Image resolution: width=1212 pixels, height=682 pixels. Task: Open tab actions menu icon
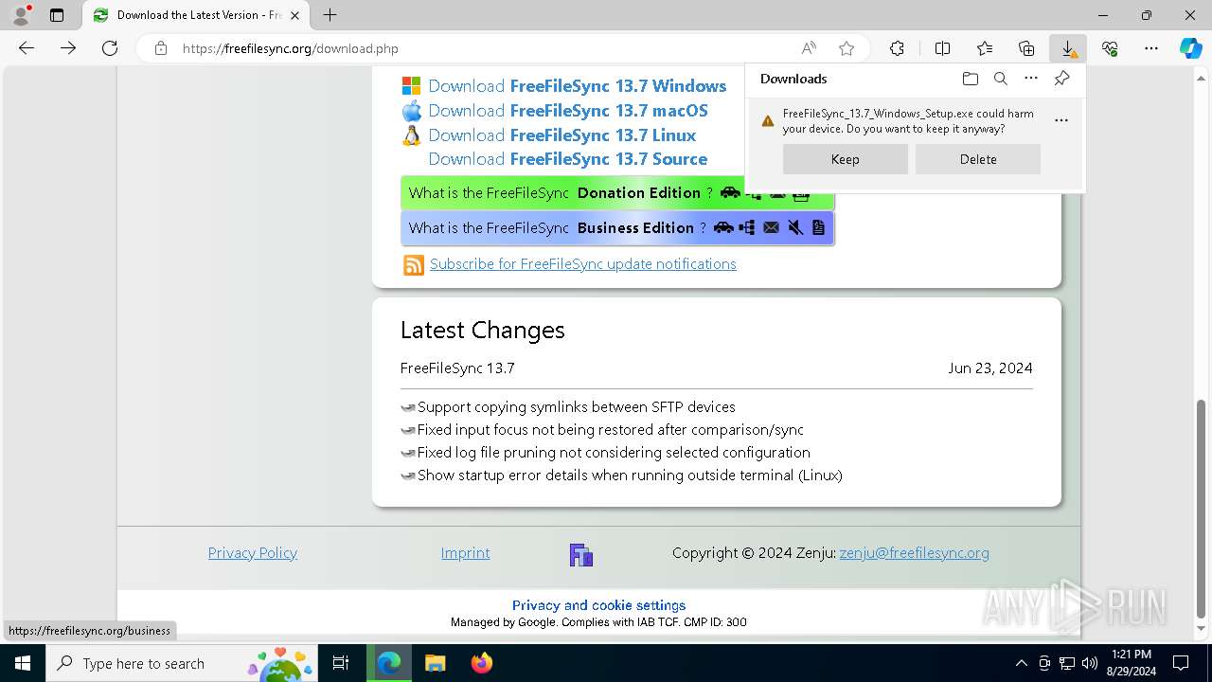coord(57,15)
